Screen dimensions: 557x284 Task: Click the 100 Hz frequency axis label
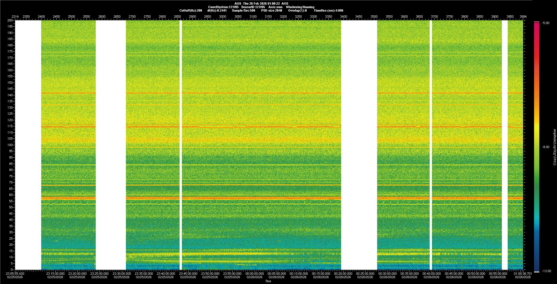[10, 145]
